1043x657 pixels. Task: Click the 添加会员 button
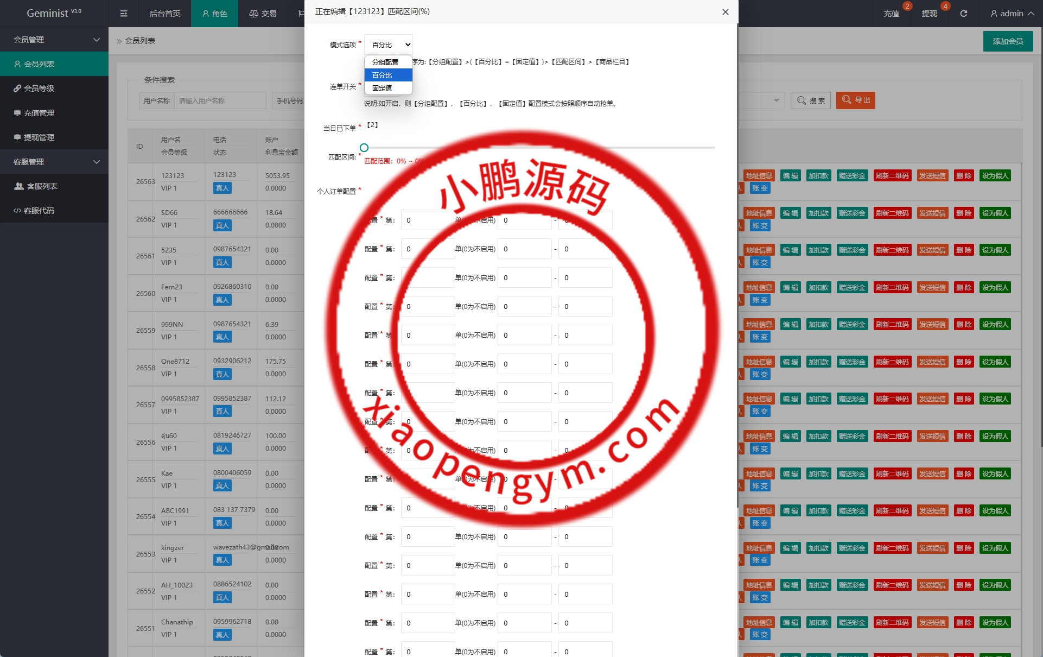(x=1007, y=41)
